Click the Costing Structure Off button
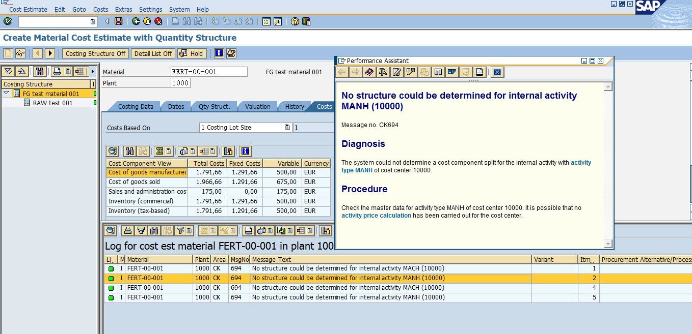 (x=96, y=53)
